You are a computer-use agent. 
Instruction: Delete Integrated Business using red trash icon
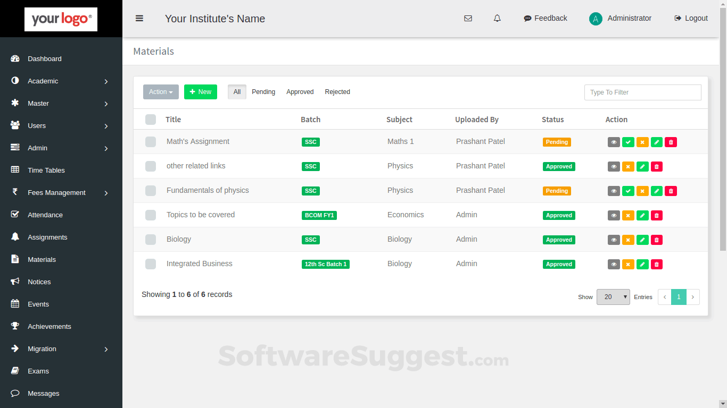click(657, 265)
